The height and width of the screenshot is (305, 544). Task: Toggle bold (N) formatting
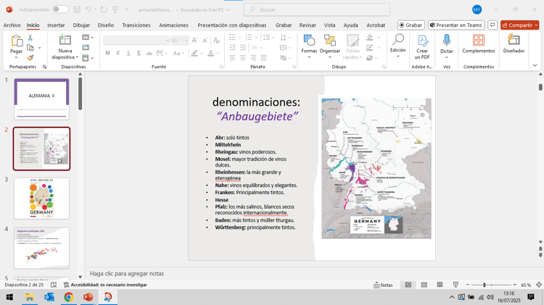coord(107,53)
